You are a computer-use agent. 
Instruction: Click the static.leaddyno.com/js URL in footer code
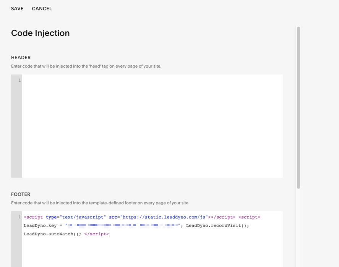click(164, 217)
